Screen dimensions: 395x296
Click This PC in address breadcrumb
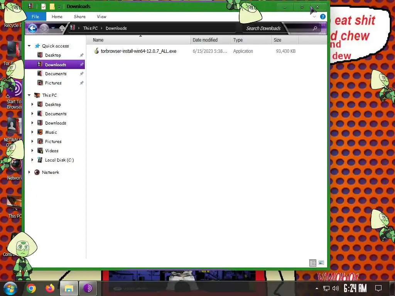coord(90,28)
